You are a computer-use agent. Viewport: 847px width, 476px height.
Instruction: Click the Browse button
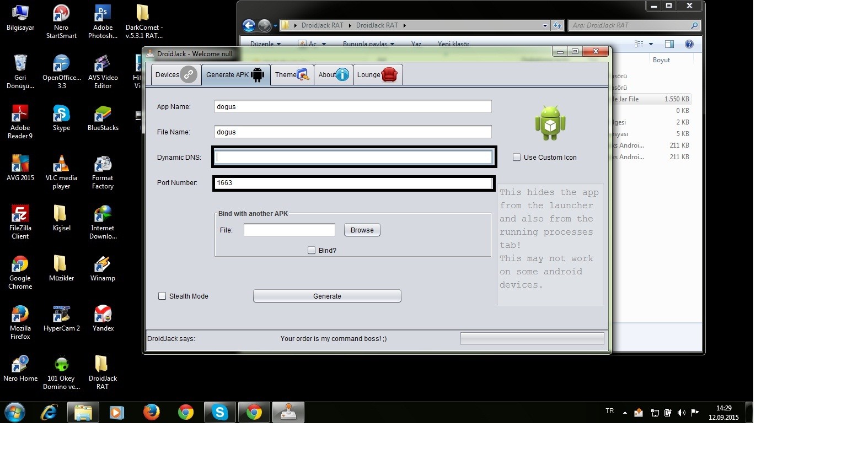pyautogui.click(x=362, y=230)
